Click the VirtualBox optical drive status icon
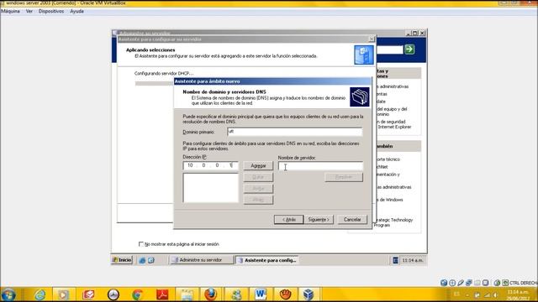The width and height of the screenshot is (538, 302). click(x=452, y=283)
